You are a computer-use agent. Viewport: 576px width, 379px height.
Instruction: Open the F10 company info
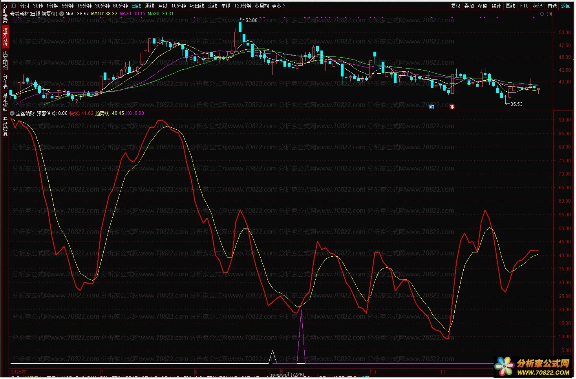pos(524,6)
